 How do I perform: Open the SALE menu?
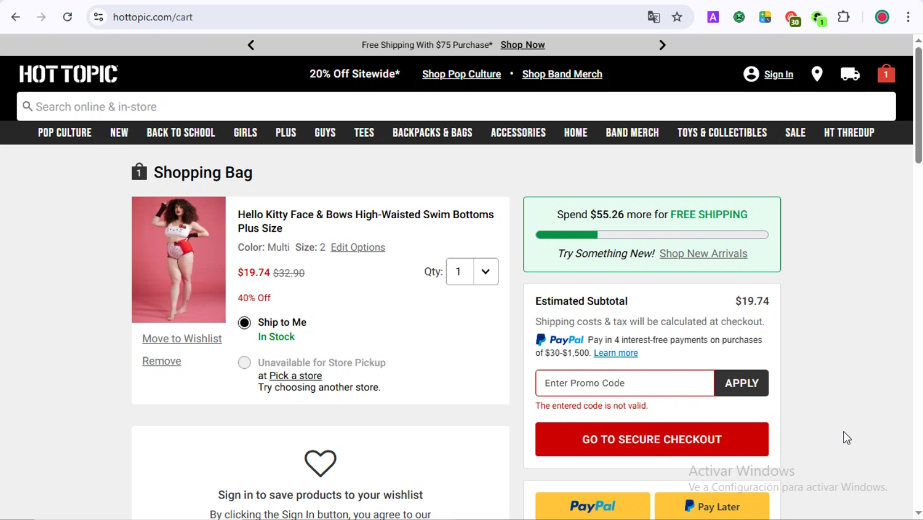(796, 133)
